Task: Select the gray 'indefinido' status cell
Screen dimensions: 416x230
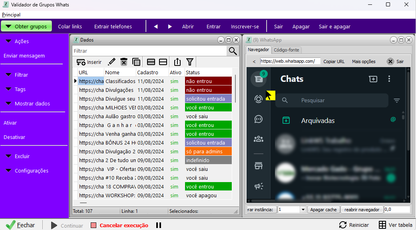Action: coord(208,160)
